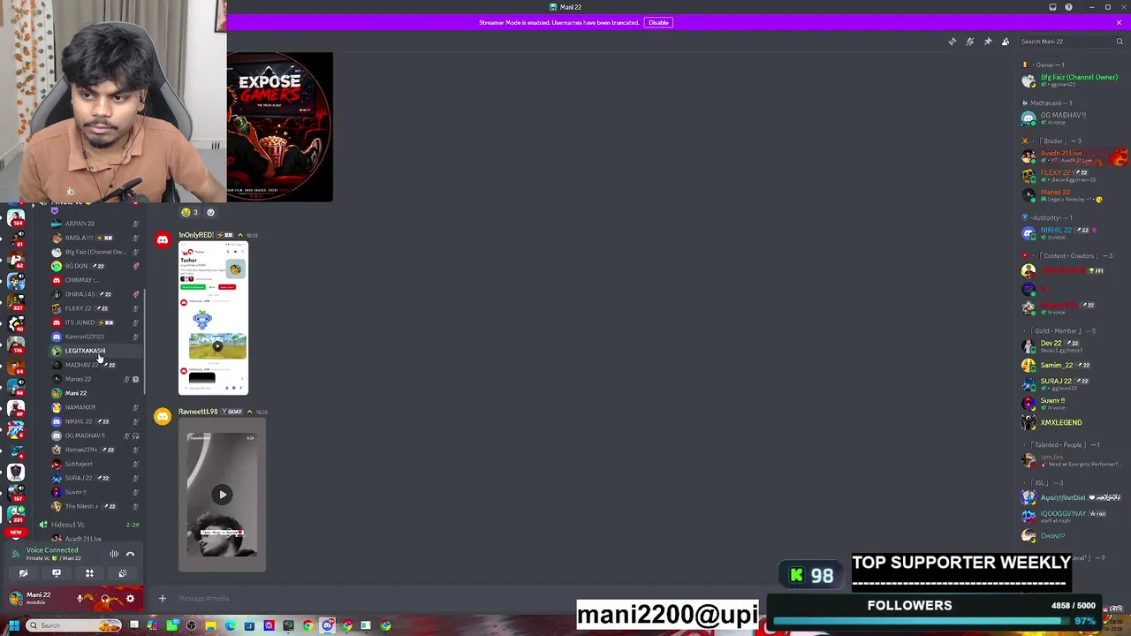Open the Windows Start menu
Image resolution: width=1131 pixels, height=636 pixels.
coord(14,625)
